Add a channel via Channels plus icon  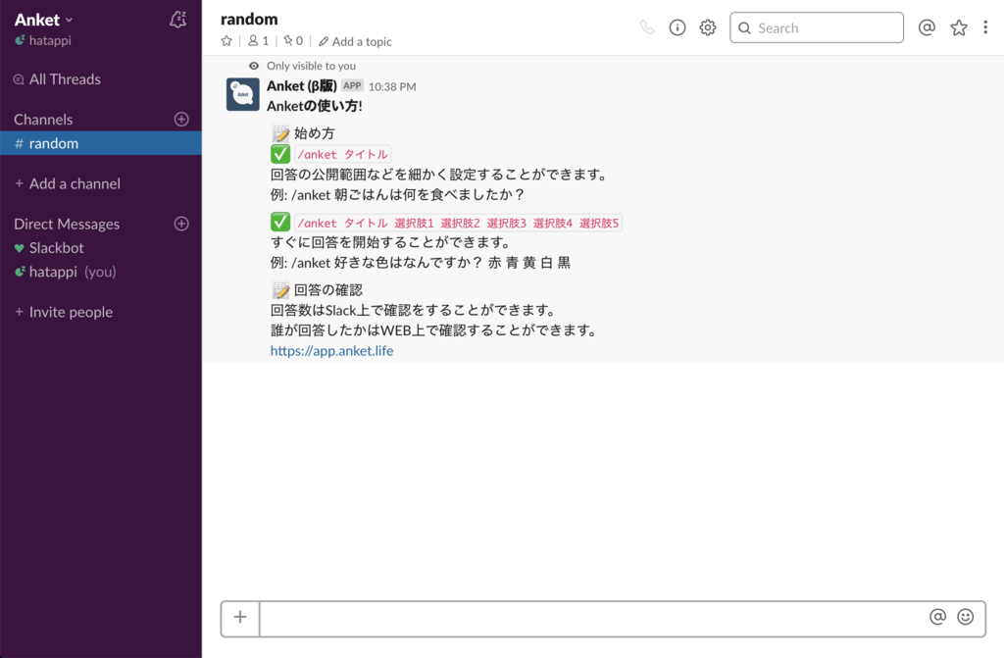click(x=181, y=120)
